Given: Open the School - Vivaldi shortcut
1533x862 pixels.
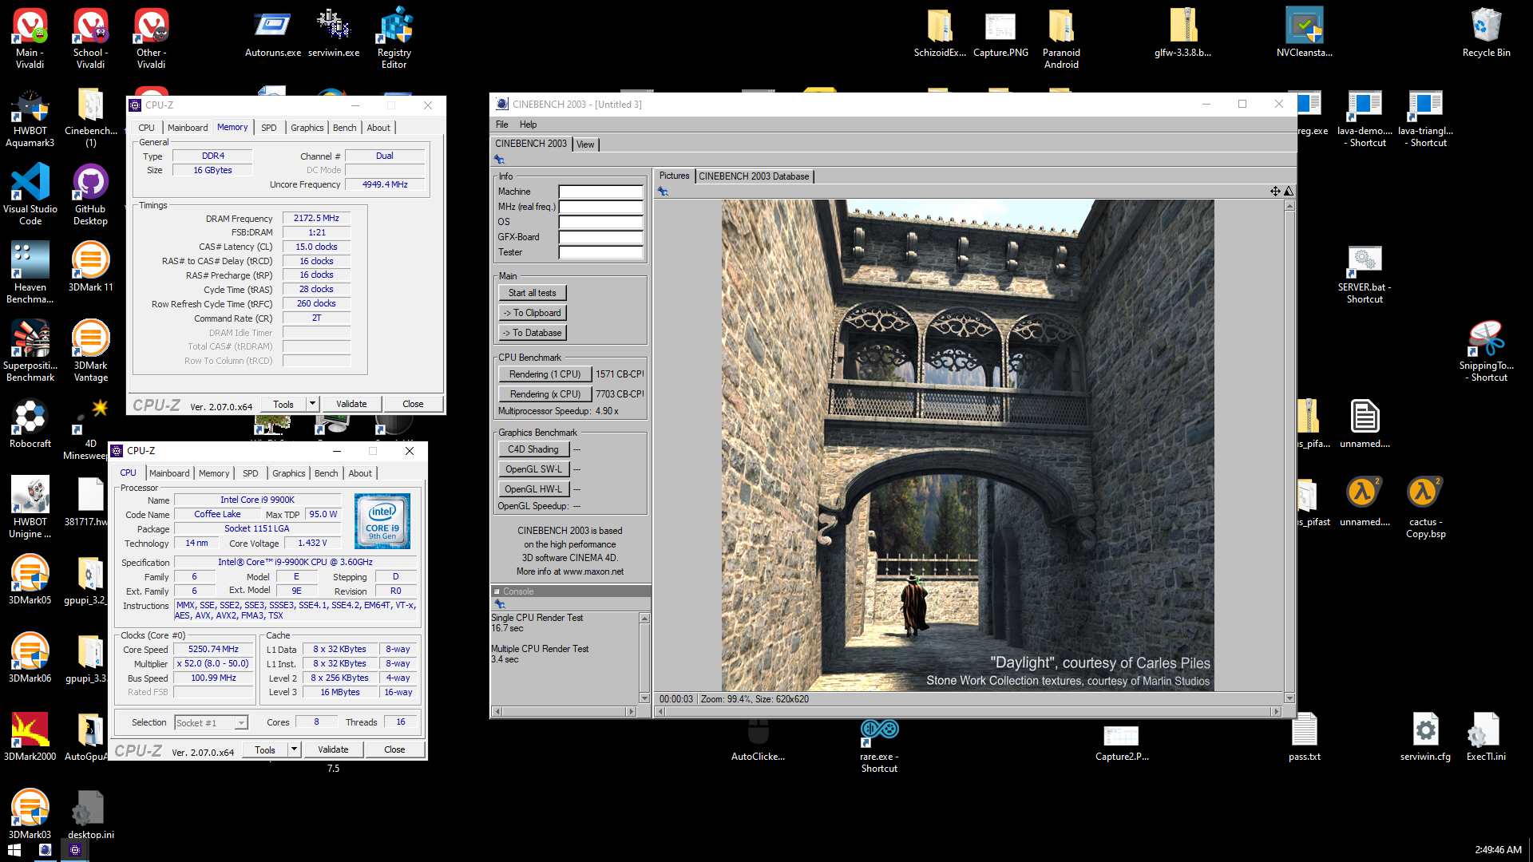Looking at the screenshot, I should pyautogui.click(x=90, y=38).
